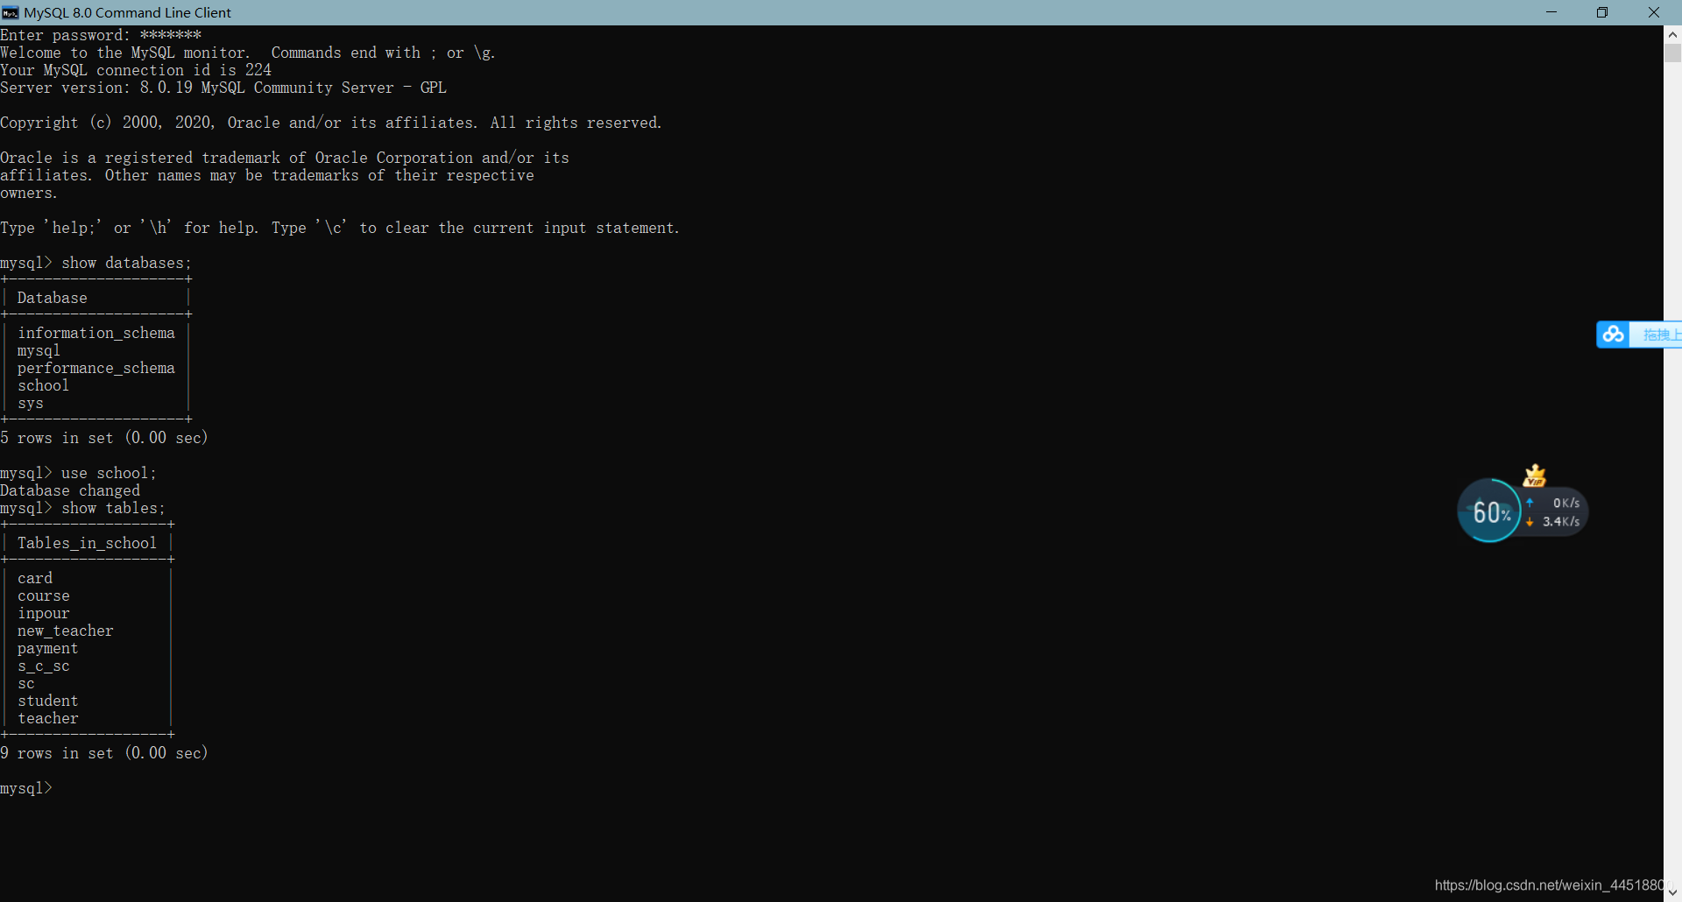
Task: Click the 'Database' column header
Action: 53,298
